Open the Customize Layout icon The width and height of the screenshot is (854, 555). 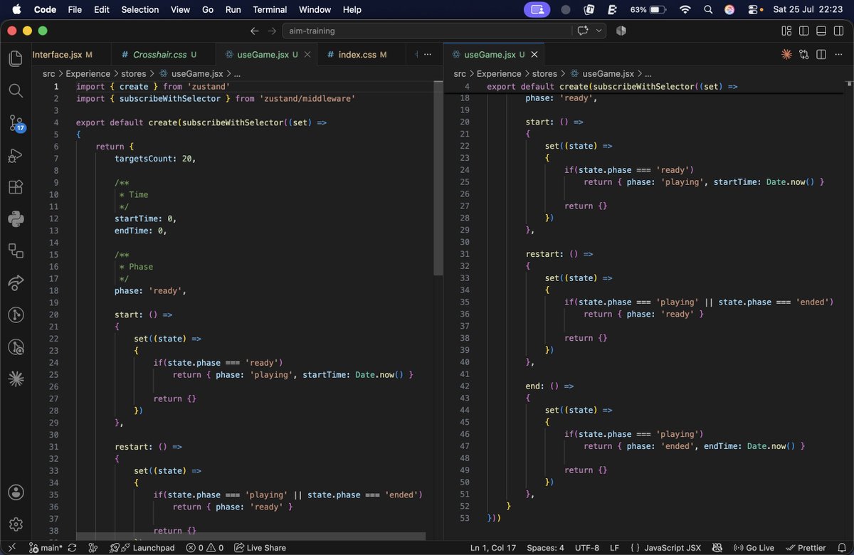pos(786,31)
